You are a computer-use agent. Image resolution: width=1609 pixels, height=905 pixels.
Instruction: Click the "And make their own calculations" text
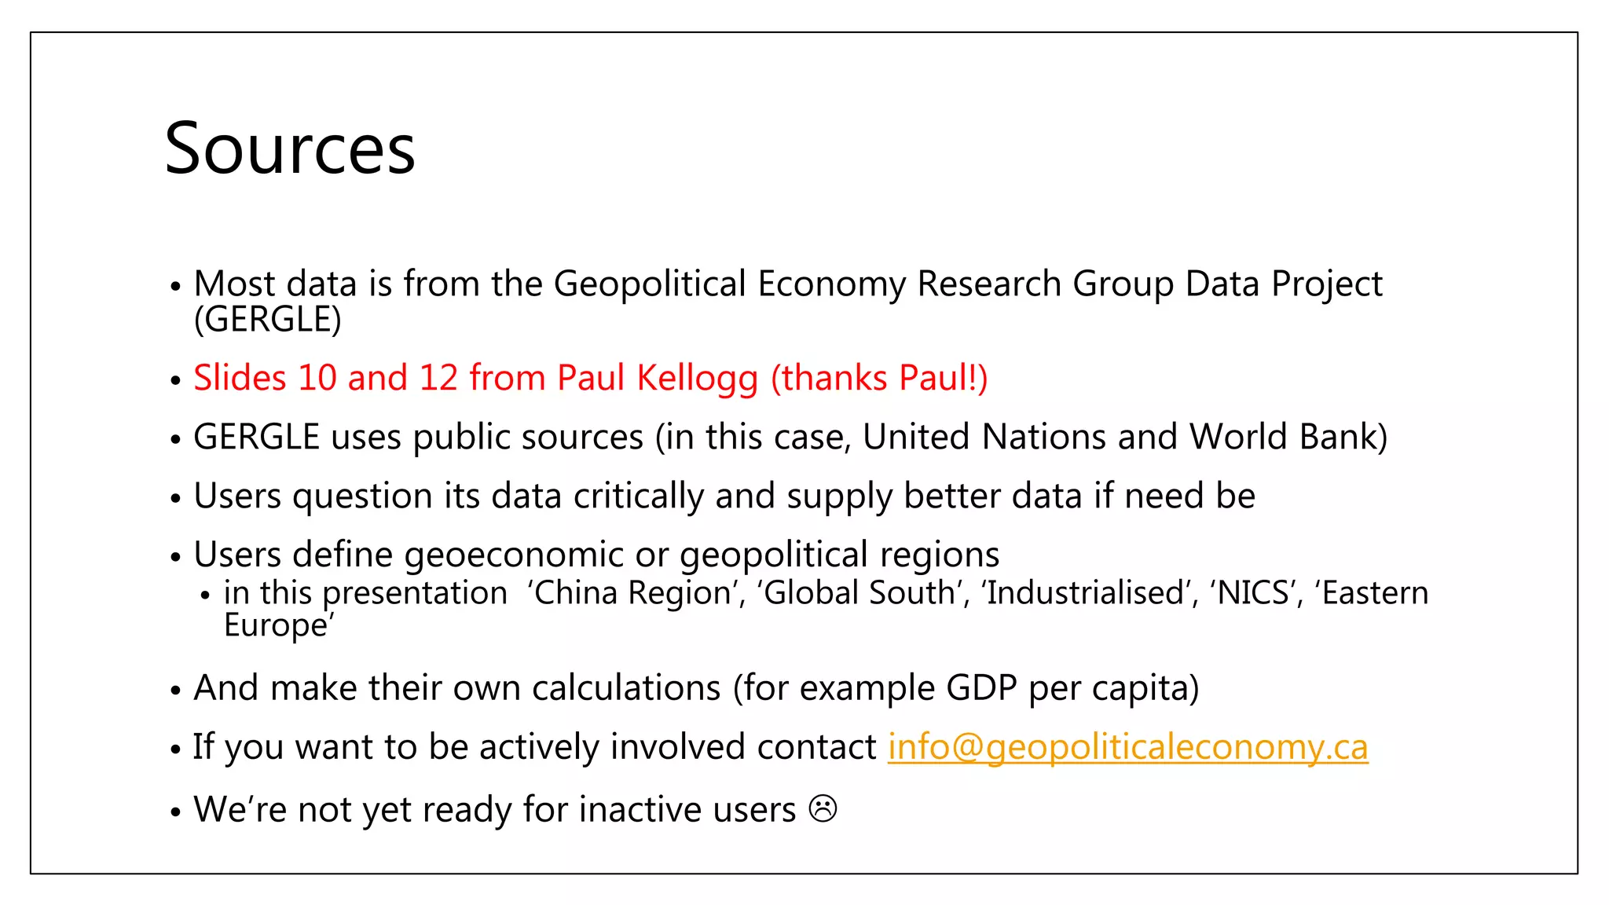tap(456, 688)
